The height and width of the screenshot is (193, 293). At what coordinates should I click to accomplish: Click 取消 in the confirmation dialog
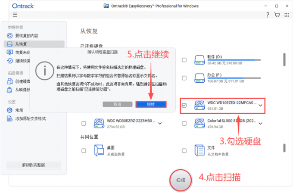(x=118, y=104)
